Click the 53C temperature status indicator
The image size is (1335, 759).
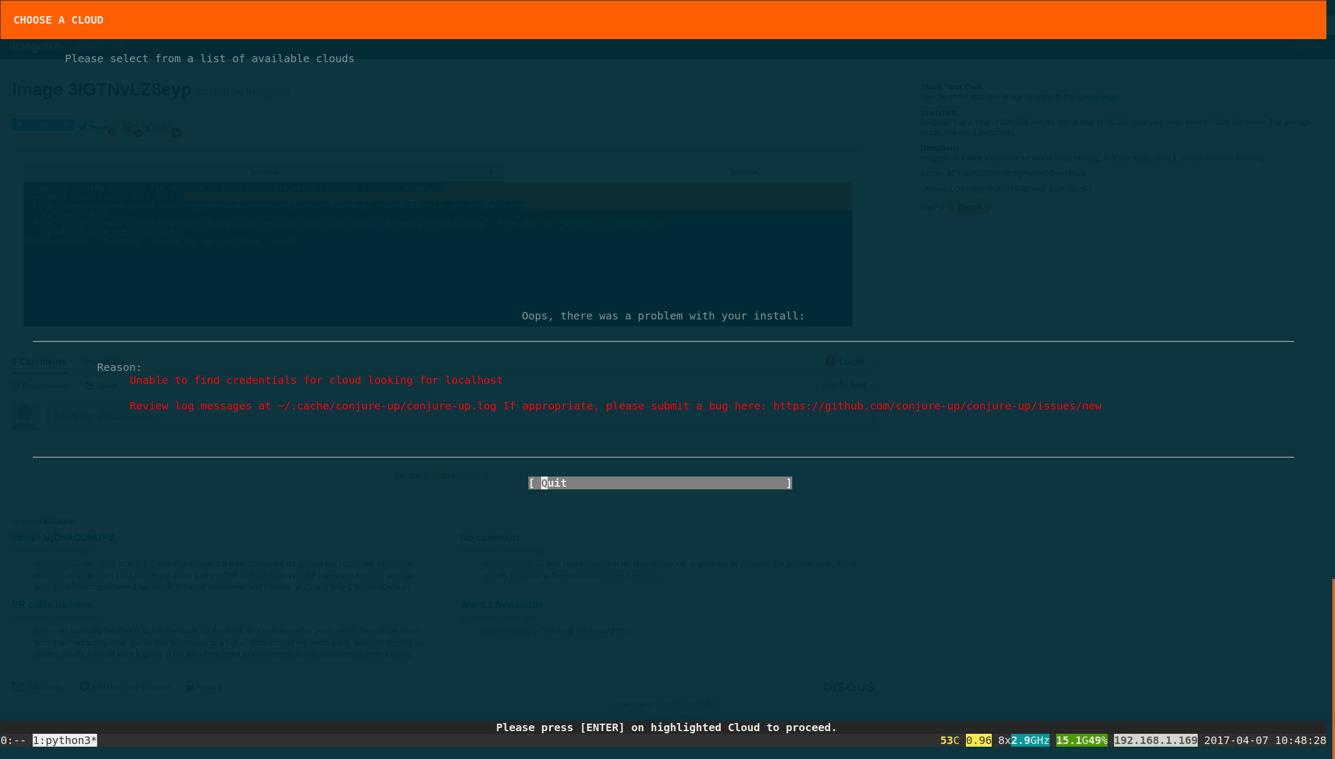[949, 740]
